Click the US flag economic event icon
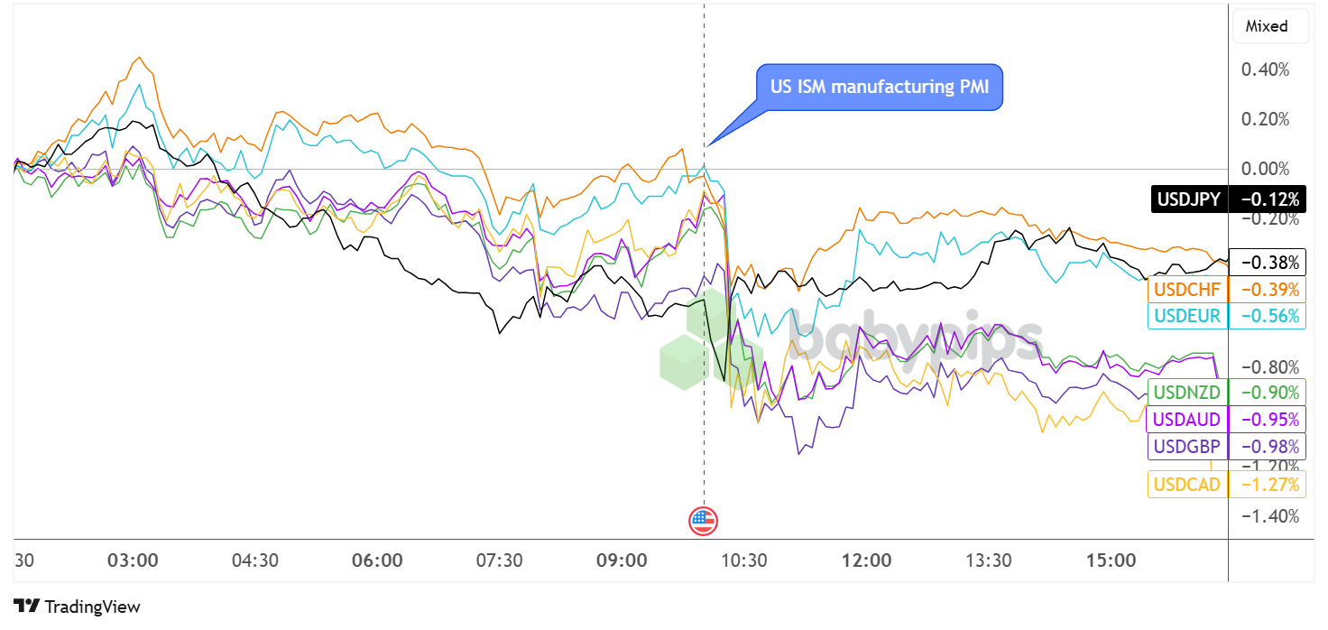The width and height of the screenshot is (1328, 630). tap(703, 520)
